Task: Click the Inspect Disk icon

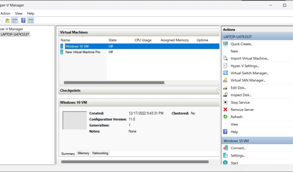Action: (x=225, y=95)
